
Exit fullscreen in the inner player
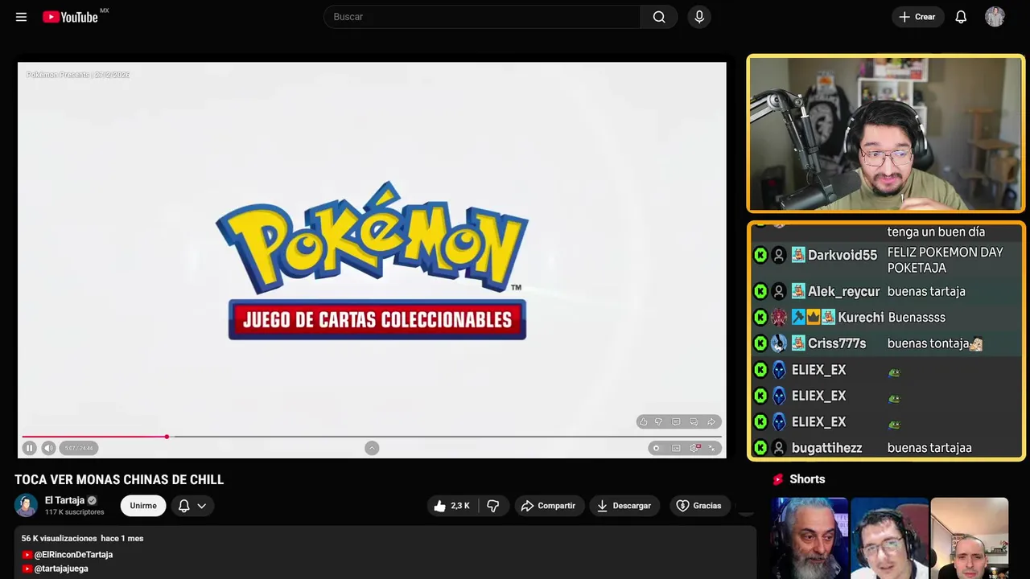coord(712,448)
